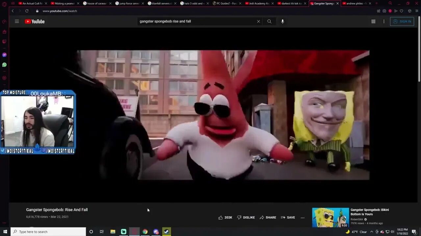Open Messenger in the browser sidebar
Screen dimensions: 421x236
[4, 55]
